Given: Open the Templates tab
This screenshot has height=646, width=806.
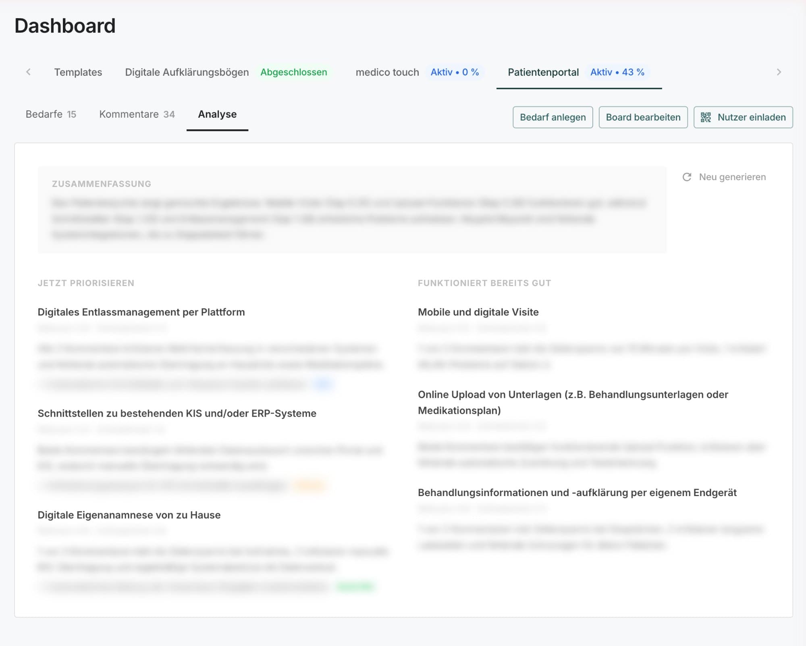Looking at the screenshot, I should (78, 72).
